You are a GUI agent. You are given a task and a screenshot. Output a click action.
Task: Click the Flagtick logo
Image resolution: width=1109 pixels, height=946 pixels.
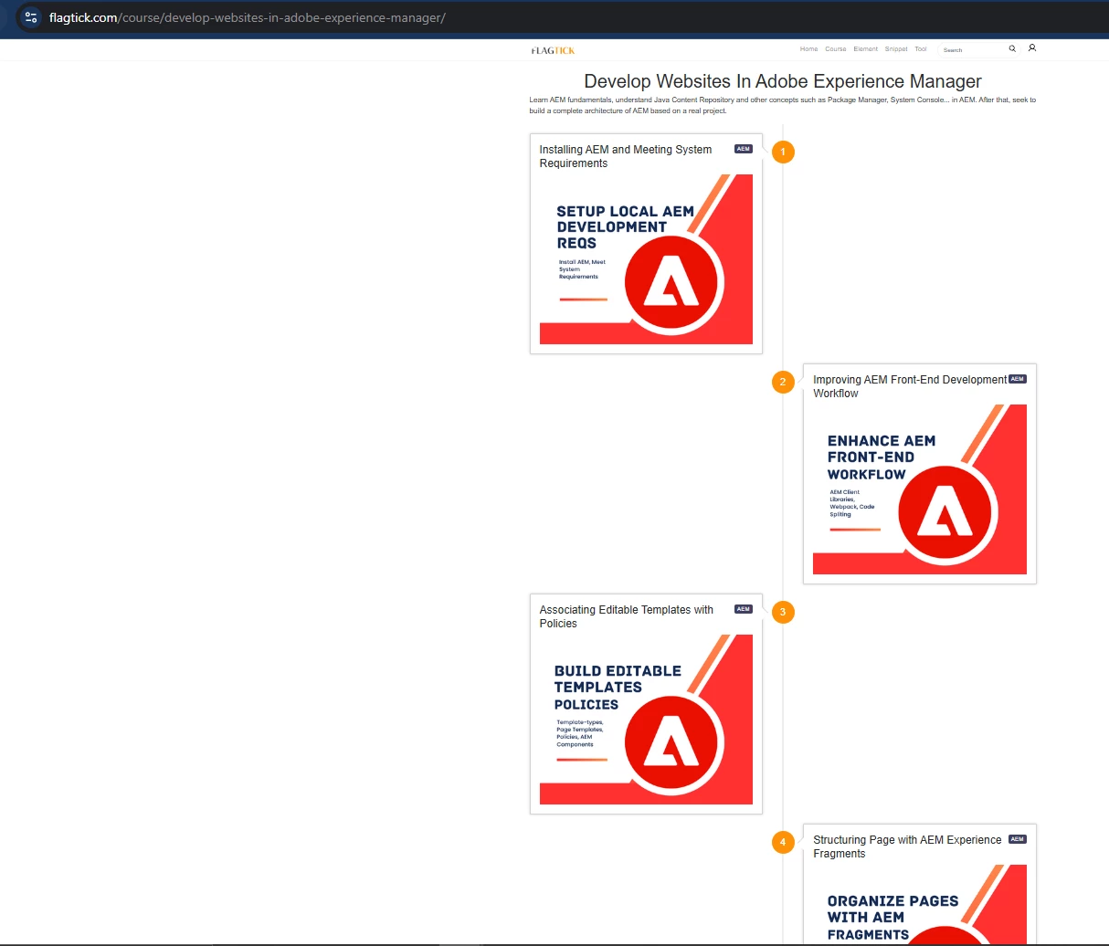point(553,50)
